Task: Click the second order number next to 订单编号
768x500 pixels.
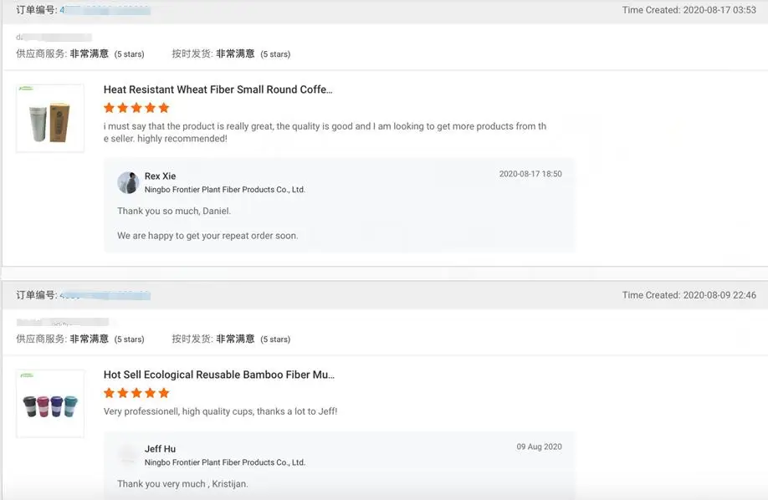Action: pyautogui.click(x=105, y=295)
